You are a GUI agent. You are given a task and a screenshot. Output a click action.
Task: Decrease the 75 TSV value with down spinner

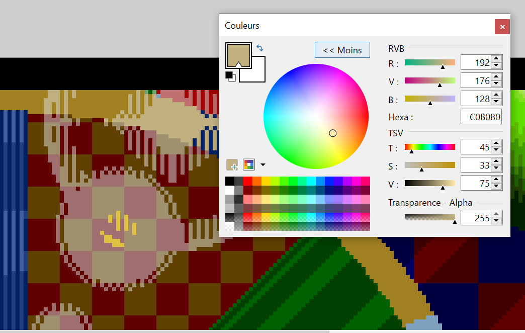click(x=496, y=187)
